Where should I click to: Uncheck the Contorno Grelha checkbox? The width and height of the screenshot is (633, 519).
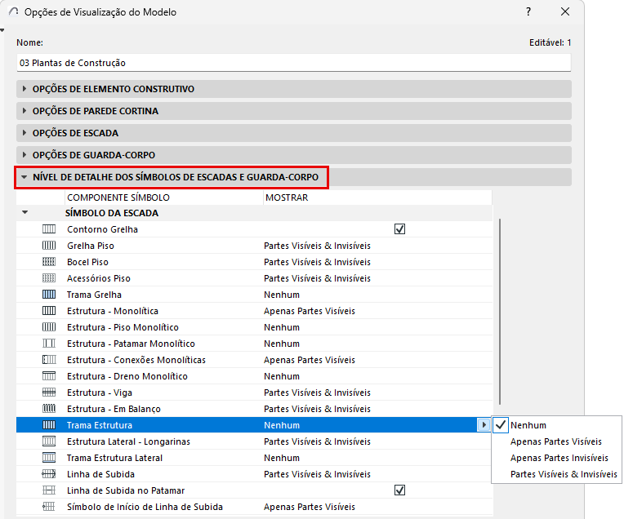click(x=399, y=229)
